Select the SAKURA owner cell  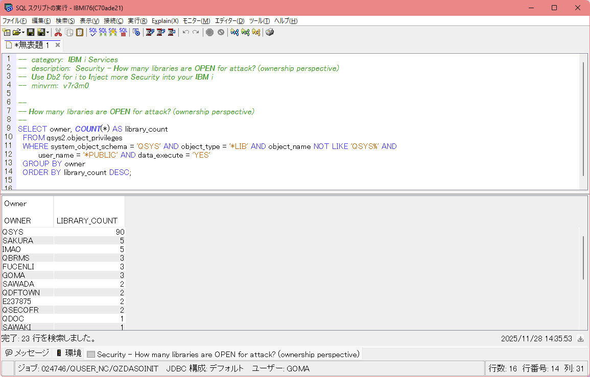click(28, 241)
